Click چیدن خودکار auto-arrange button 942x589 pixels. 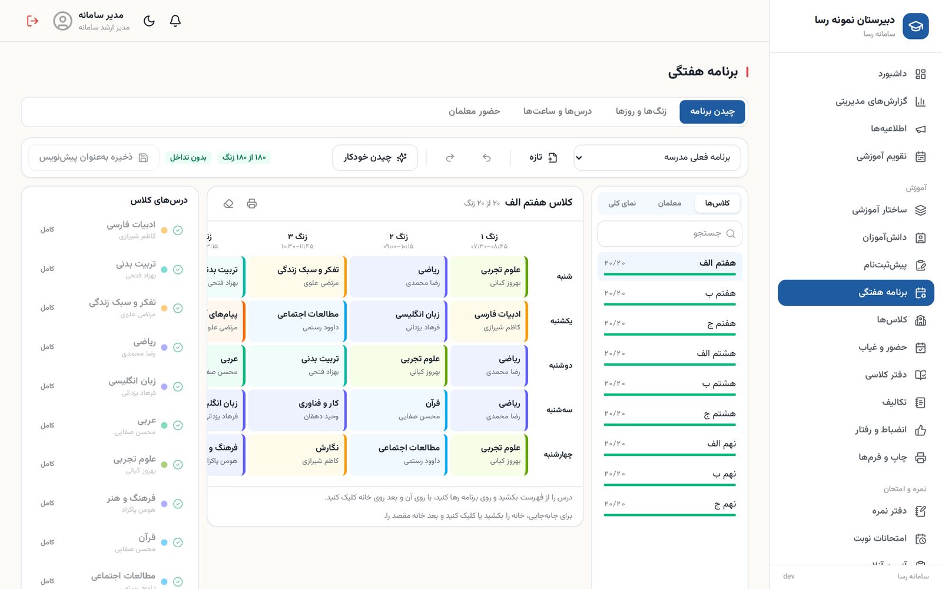click(x=375, y=157)
